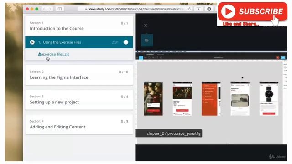Select the orange menu screen thumbnail
The height and width of the screenshot is (164, 292).
211,99
